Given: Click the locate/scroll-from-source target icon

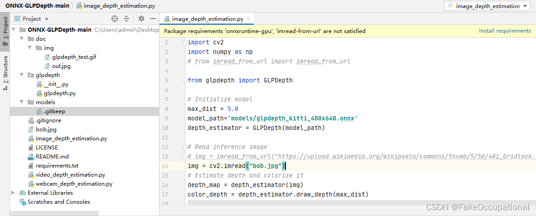Looking at the screenshot, I should coord(115,19).
